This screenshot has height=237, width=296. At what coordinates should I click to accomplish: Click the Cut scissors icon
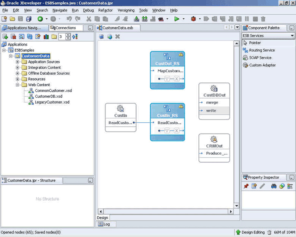[x=89, y=19]
